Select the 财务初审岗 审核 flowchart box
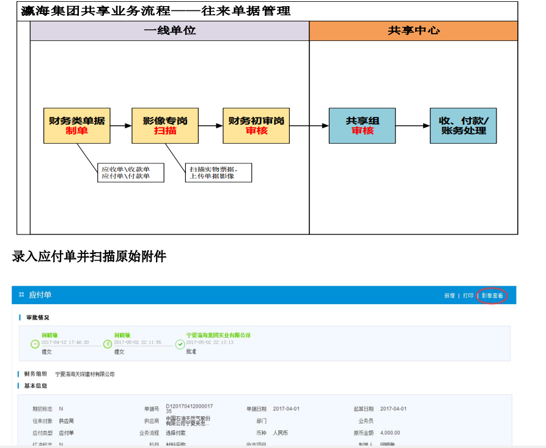 [x=256, y=126]
